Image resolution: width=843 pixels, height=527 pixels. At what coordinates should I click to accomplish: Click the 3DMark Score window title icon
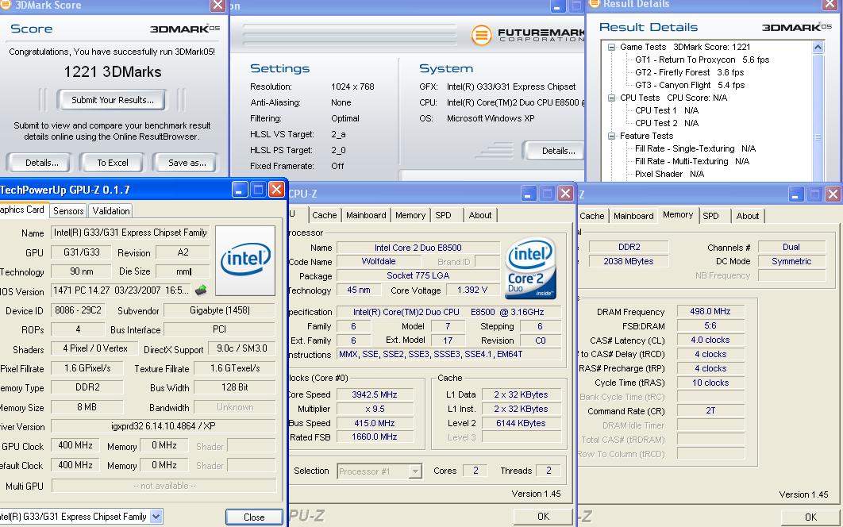[x=6, y=4]
